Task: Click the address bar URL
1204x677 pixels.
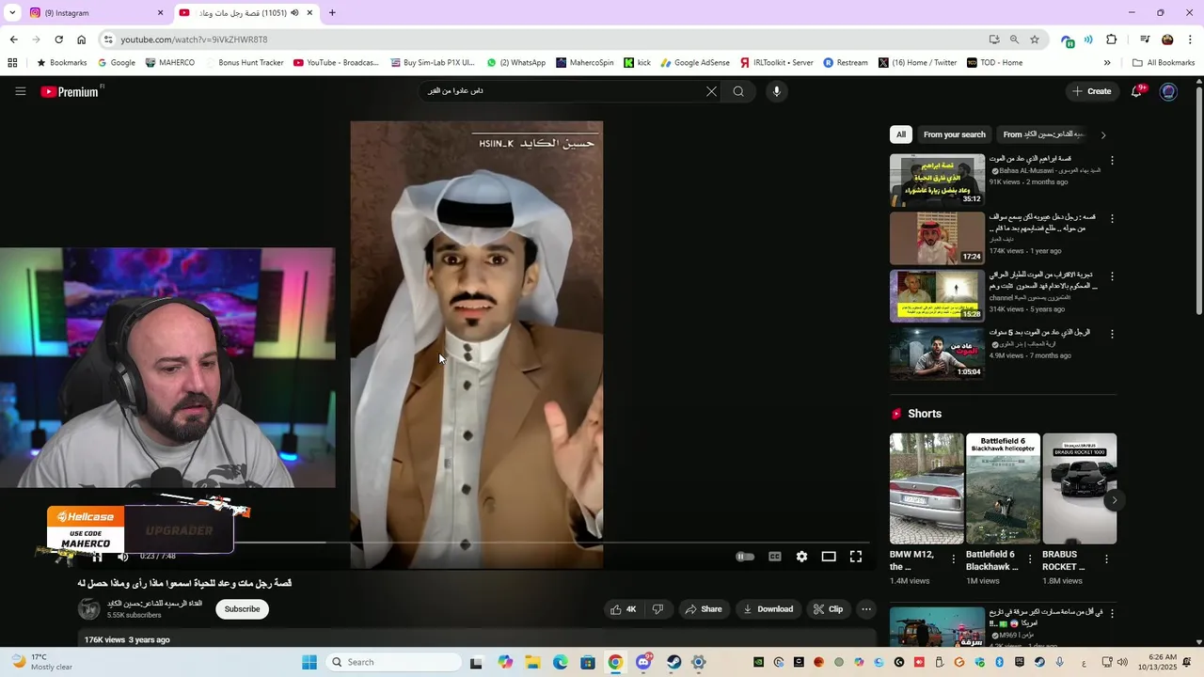Action: click(194, 39)
